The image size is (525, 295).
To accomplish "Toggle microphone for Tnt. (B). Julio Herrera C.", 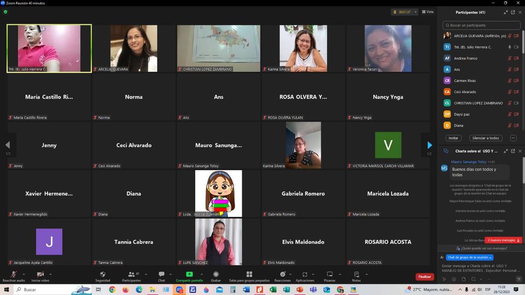I will [x=510, y=47].
